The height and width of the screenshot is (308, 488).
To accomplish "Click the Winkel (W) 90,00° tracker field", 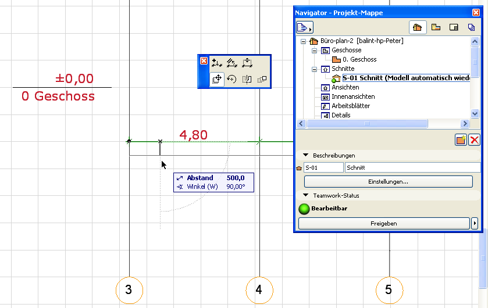I will tap(213, 187).
